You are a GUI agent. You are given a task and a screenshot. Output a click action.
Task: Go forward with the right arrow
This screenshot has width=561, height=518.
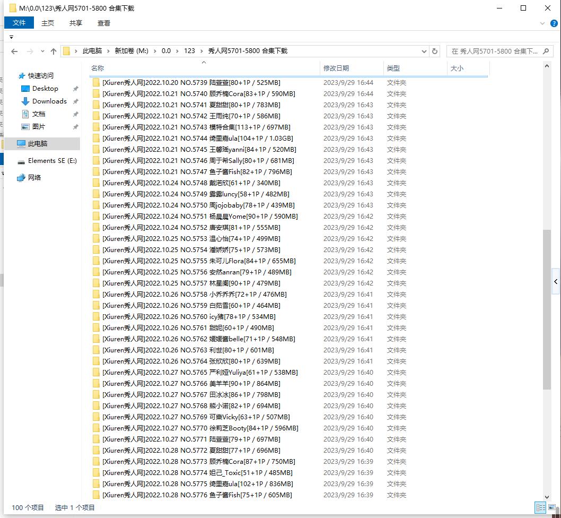point(30,51)
